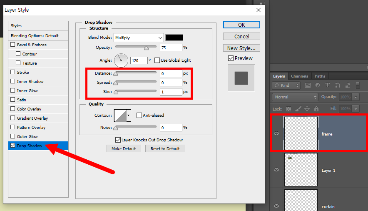
Task: Click the style preview swatch
Action: click(241, 78)
